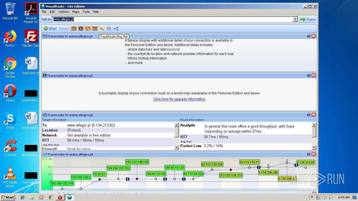Select hop label 62.115.54.253 in plot

click(193, 174)
